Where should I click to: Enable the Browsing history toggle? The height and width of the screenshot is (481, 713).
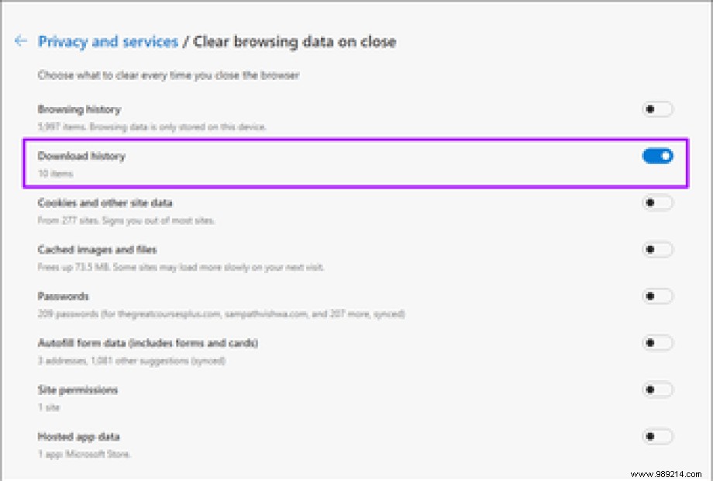[x=656, y=109]
